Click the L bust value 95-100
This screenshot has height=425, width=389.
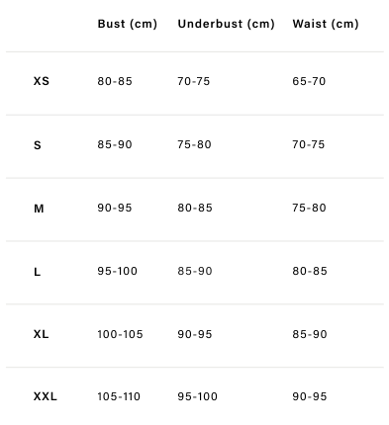pyautogui.click(x=117, y=271)
